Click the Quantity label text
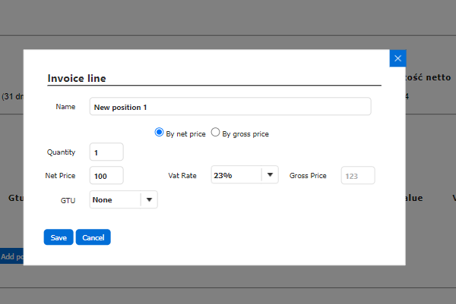Viewport: 456px width, 304px height. click(x=61, y=152)
